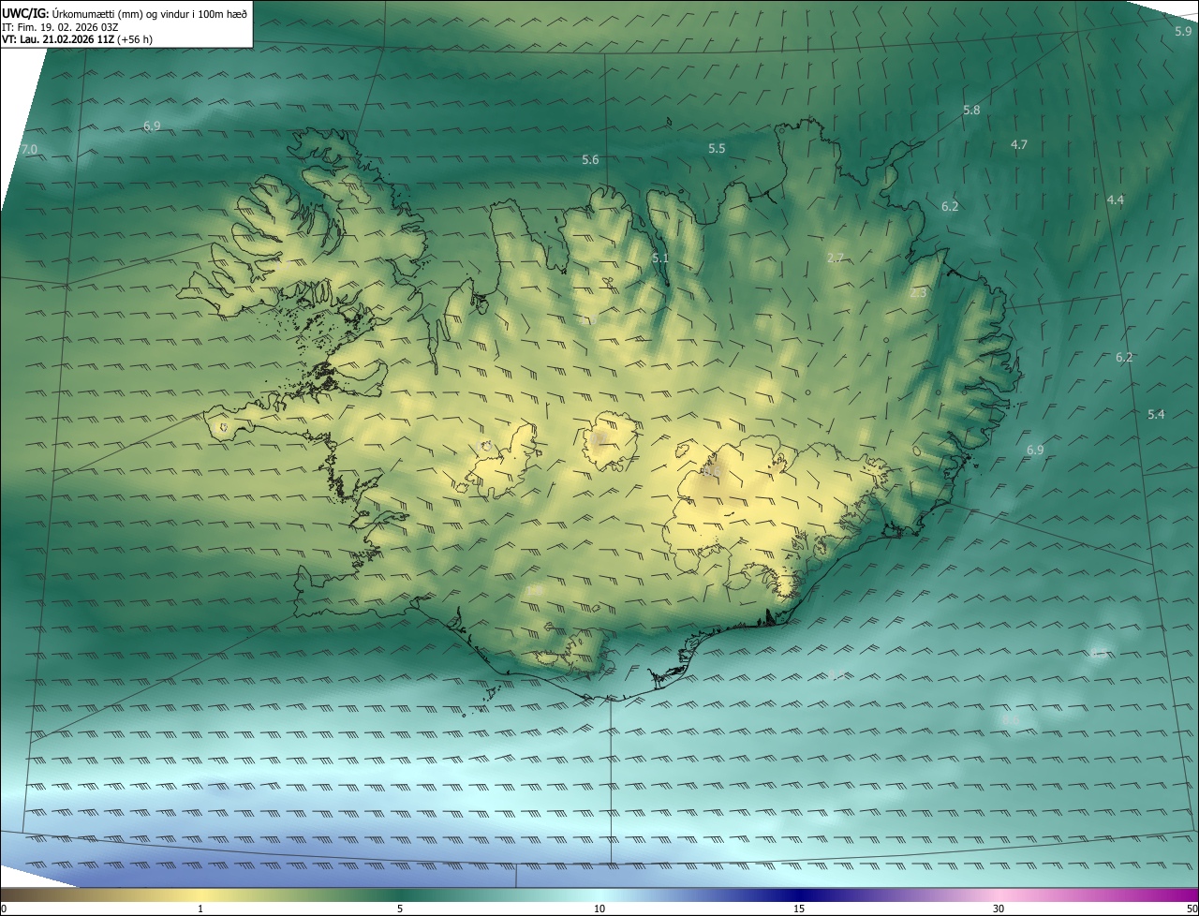This screenshot has width=1199, height=916.
Task: Click the 2.3 value over east Iceland
Action: [x=918, y=293]
